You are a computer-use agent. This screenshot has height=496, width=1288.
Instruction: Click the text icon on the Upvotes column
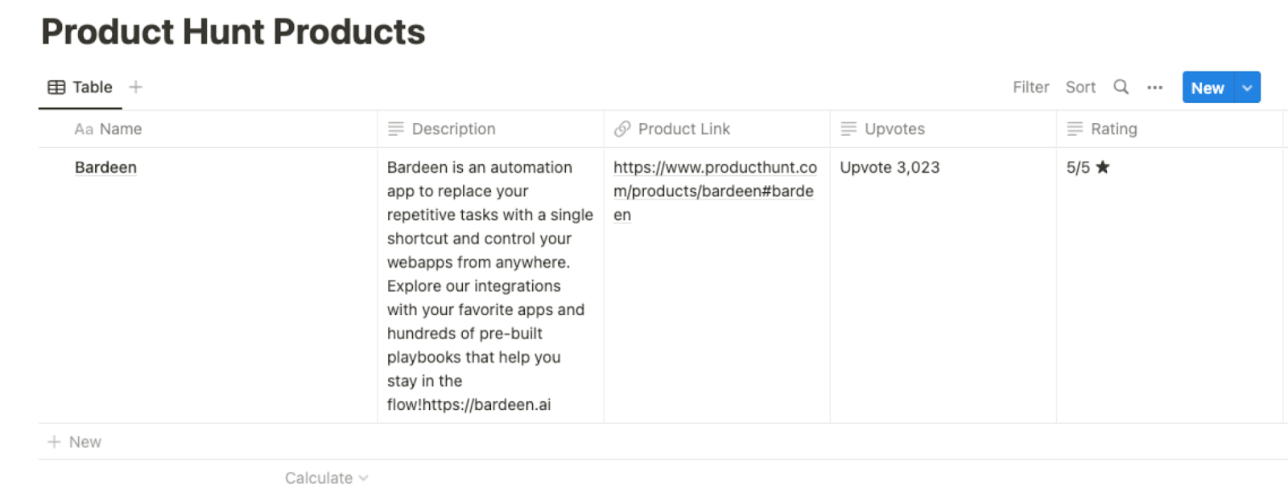848,129
